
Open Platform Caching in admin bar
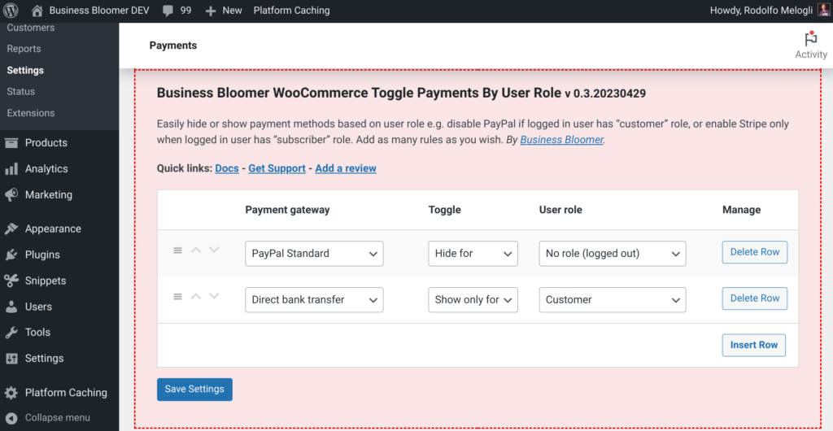click(292, 11)
